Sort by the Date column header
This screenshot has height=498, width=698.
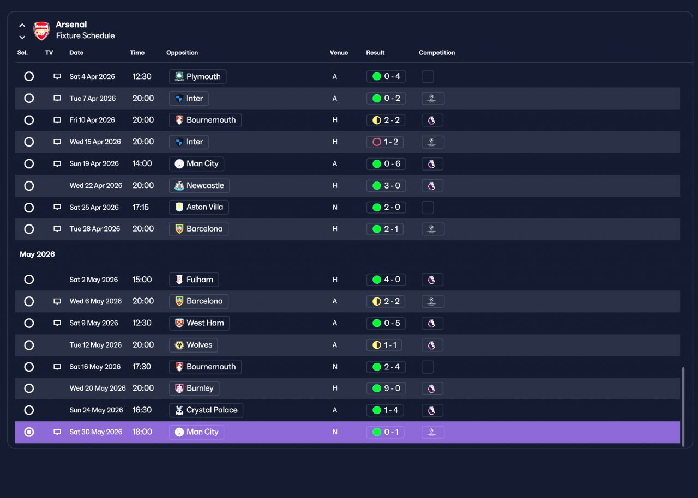pyautogui.click(x=76, y=53)
